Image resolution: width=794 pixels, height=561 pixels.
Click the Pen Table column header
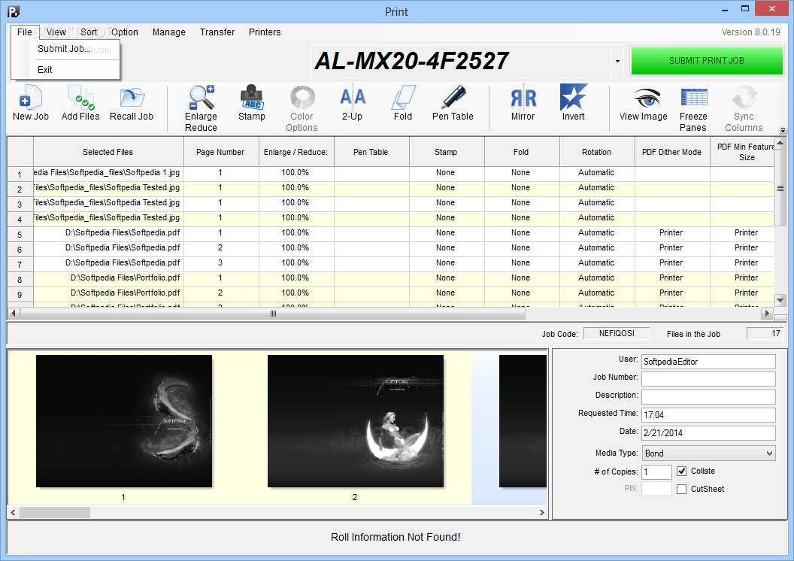point(371,152)
